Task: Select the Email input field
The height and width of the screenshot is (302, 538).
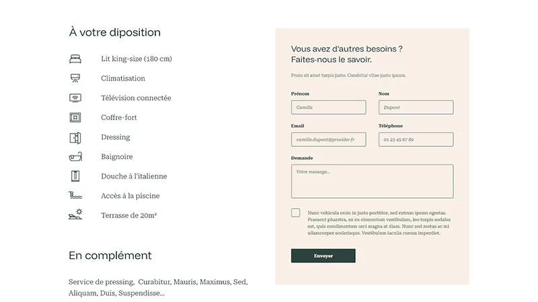Action: (x=328, y=140)
